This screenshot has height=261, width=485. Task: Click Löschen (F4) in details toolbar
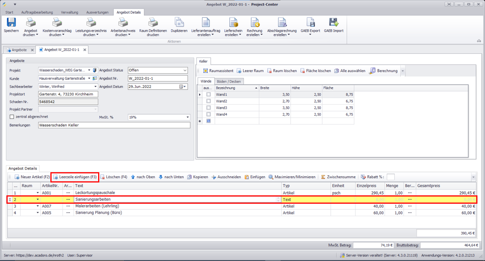point(113,177)
